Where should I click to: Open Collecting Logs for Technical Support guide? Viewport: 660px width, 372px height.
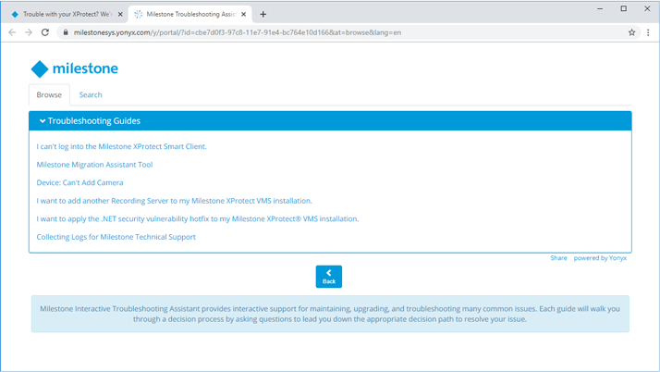pos(116,237)
